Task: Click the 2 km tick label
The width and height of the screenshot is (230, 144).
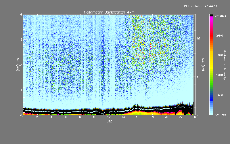Action: click(21, 65)
